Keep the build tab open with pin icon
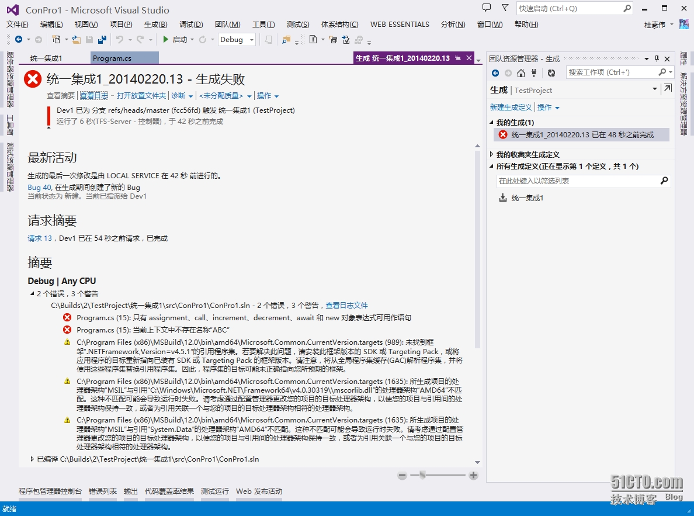 tap(458, 58)
